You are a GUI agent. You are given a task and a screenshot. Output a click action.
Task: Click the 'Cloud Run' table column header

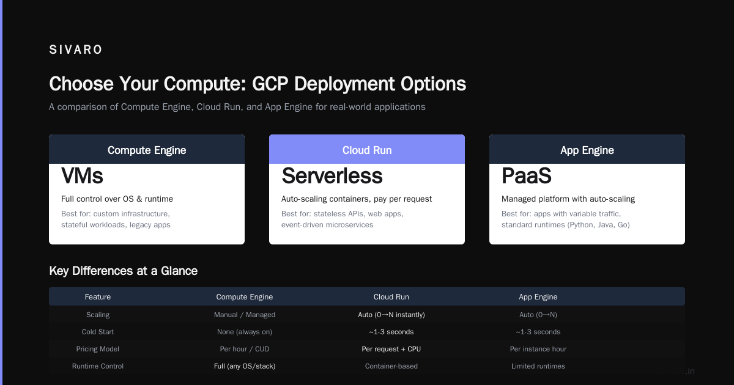coord(391,296)
